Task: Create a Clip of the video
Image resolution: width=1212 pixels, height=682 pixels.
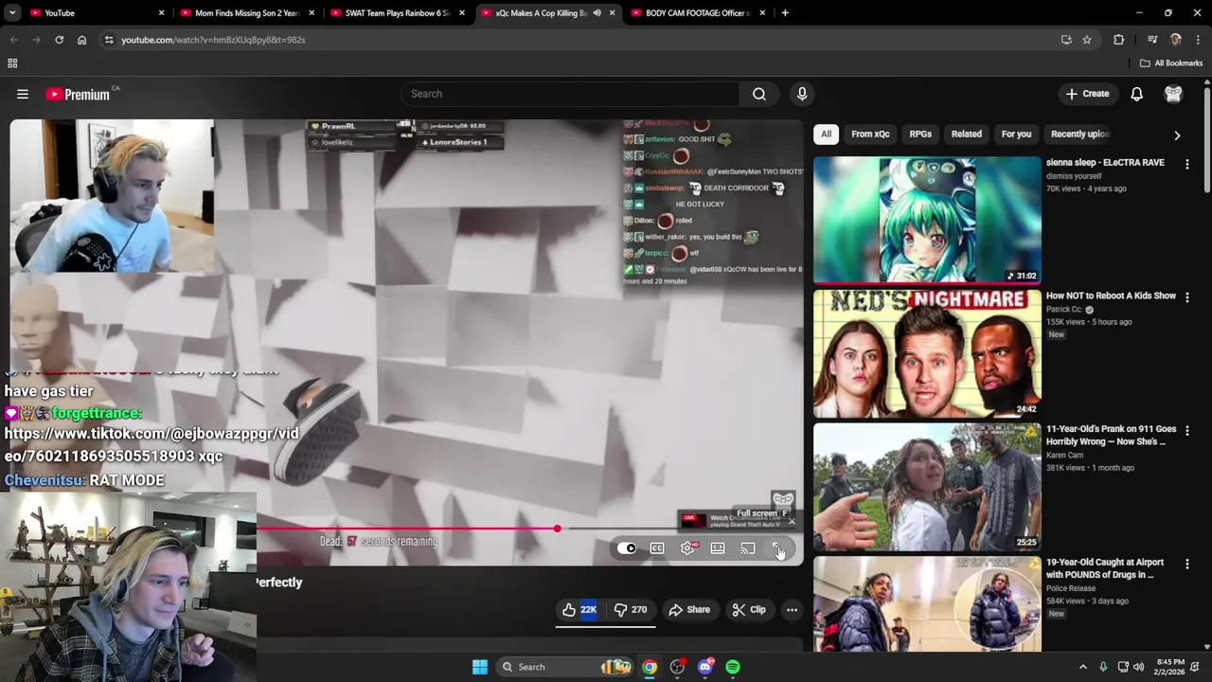Action: pyautogui.click(x=749, y=610)
